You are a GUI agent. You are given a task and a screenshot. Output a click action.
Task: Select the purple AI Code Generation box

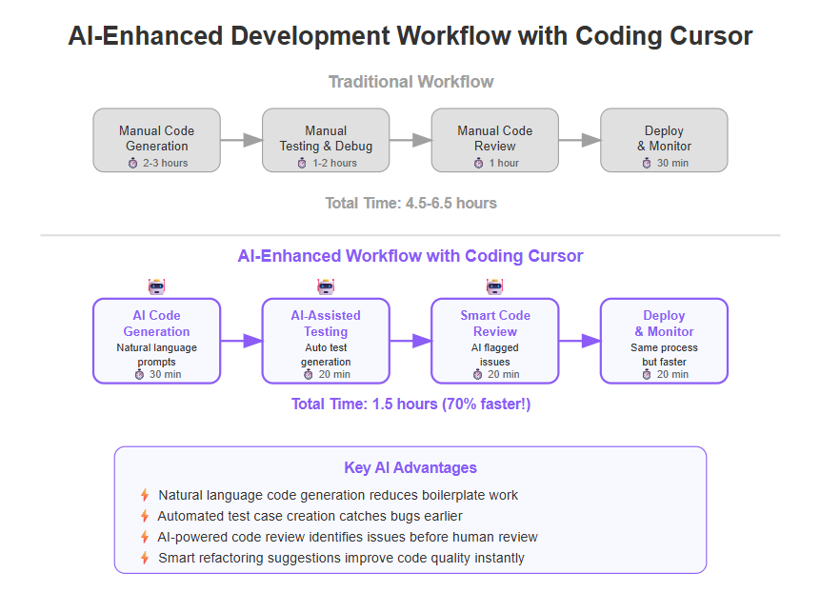156,341
